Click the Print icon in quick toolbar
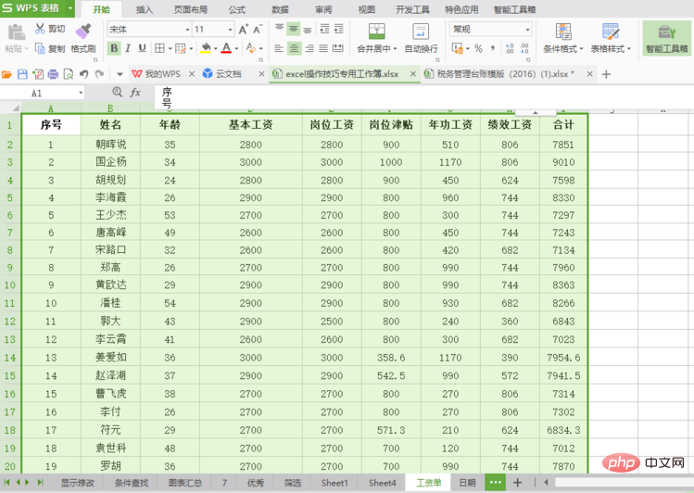The height and width of the screenshot is (493, 694). click(x=53, y=74)
